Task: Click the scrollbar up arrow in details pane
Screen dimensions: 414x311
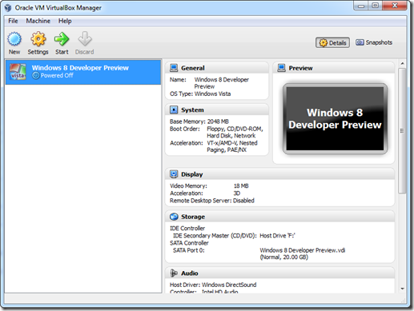Action: click(x=402, y=63)
